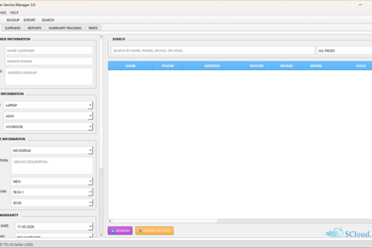The height and width of the screenshot is (248, 372).
Task: Click the $0.00 cost stepper arrows
Action: [90, 202]
